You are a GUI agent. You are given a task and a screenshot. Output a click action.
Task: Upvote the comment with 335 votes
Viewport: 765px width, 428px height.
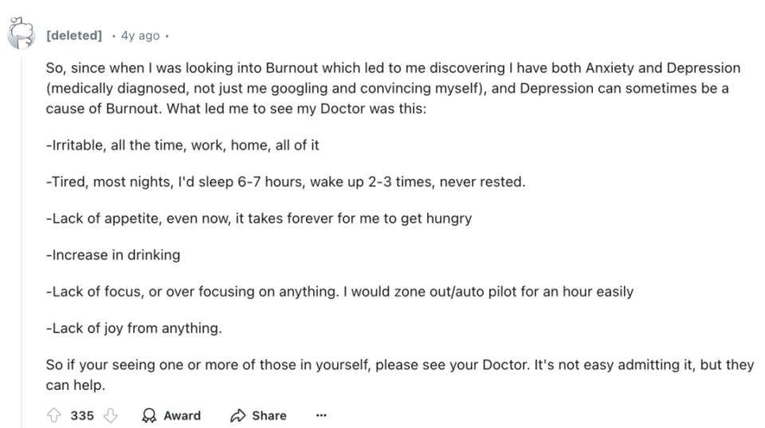click(53, 415)
